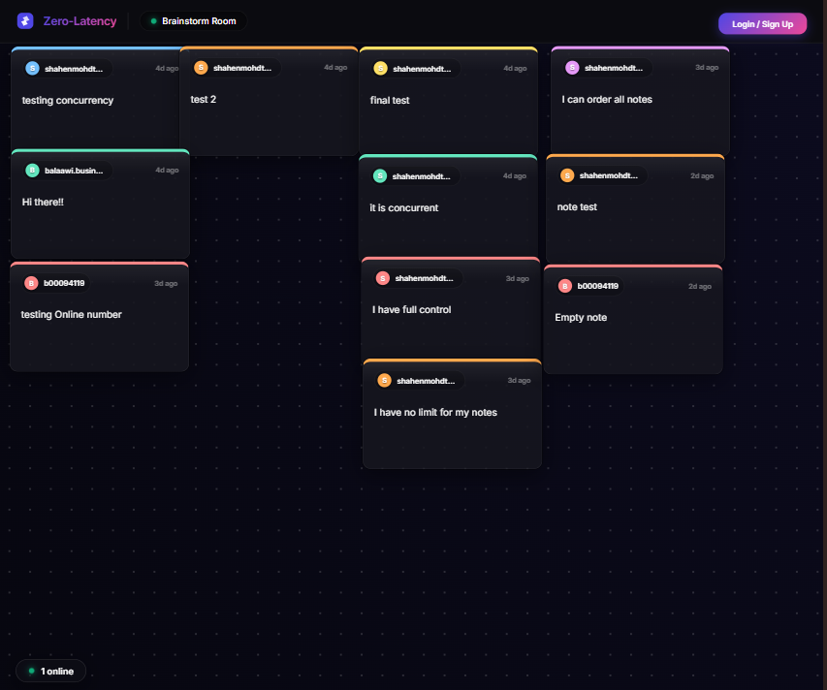The width and height of the screenshot is (827, 690).
Task: Select the 'note test' sticky note
Action: [x=633, y=206]
